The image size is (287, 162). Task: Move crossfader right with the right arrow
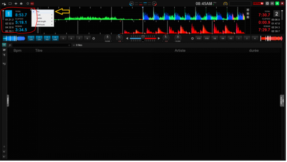pyautogui.click(x=159, y=39)
